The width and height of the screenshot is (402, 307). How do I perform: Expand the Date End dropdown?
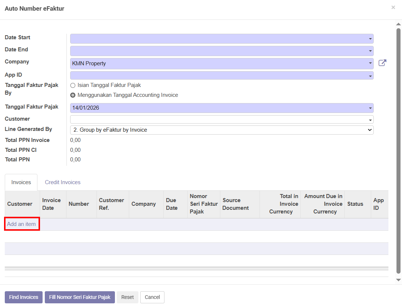click(370, 51)
